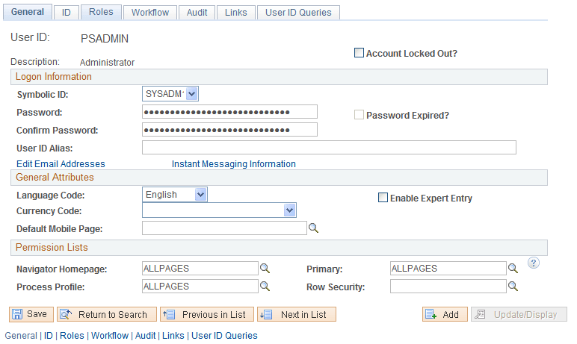
Task: Open Instant Messaging Information link
Action: pyautogui.click(x=233, y=164)
